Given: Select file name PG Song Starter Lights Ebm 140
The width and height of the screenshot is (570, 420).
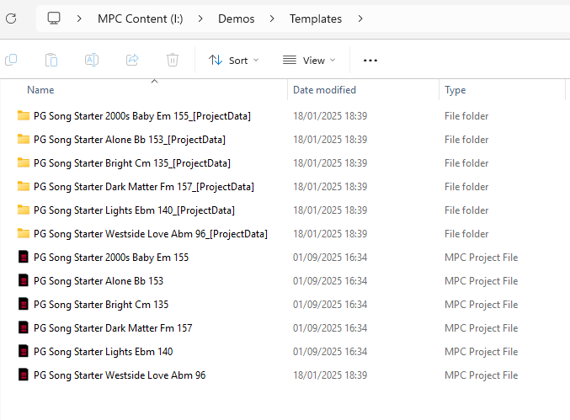Looking at the screenshot, I should [x=104, y=352].
